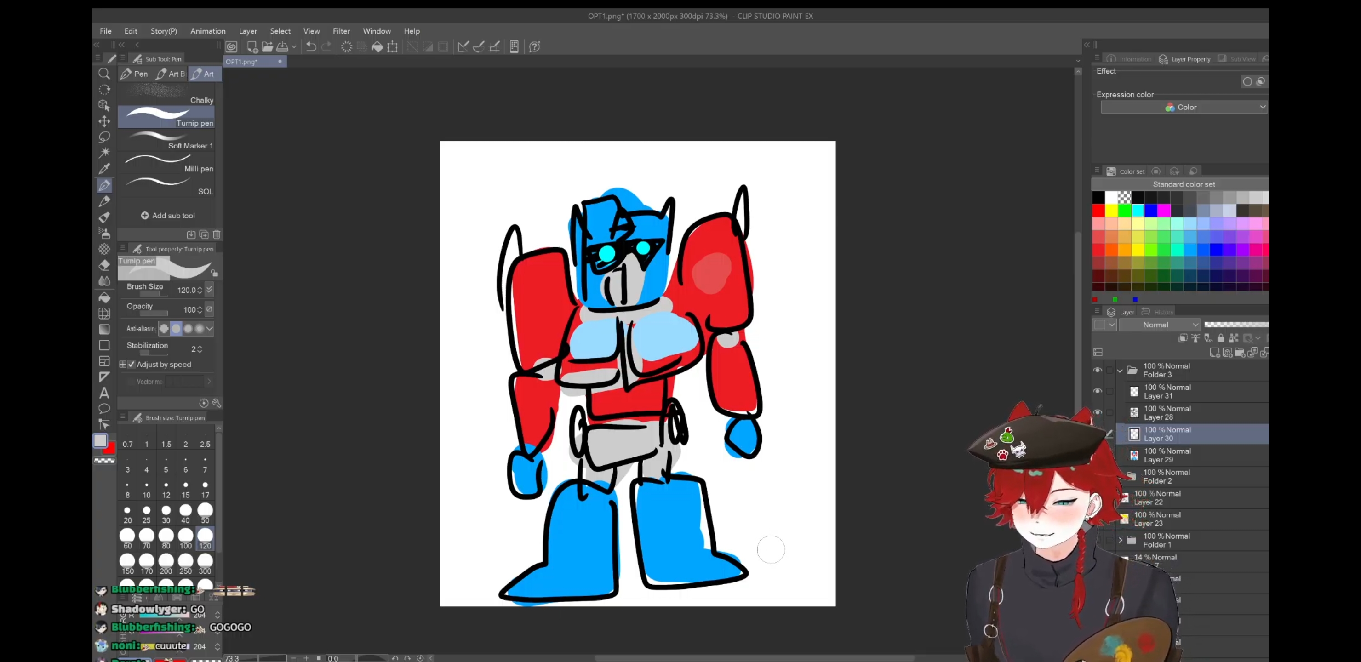This screenshot has height=662, width=1361.
Task: Click the New canvas icon in command bar
Action: [x=252, y=46]
